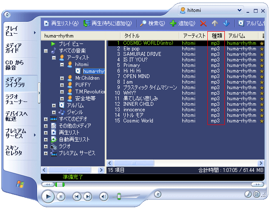Expand T.M.Revolution artist node

pyautogui.click(x=62, y=92)
